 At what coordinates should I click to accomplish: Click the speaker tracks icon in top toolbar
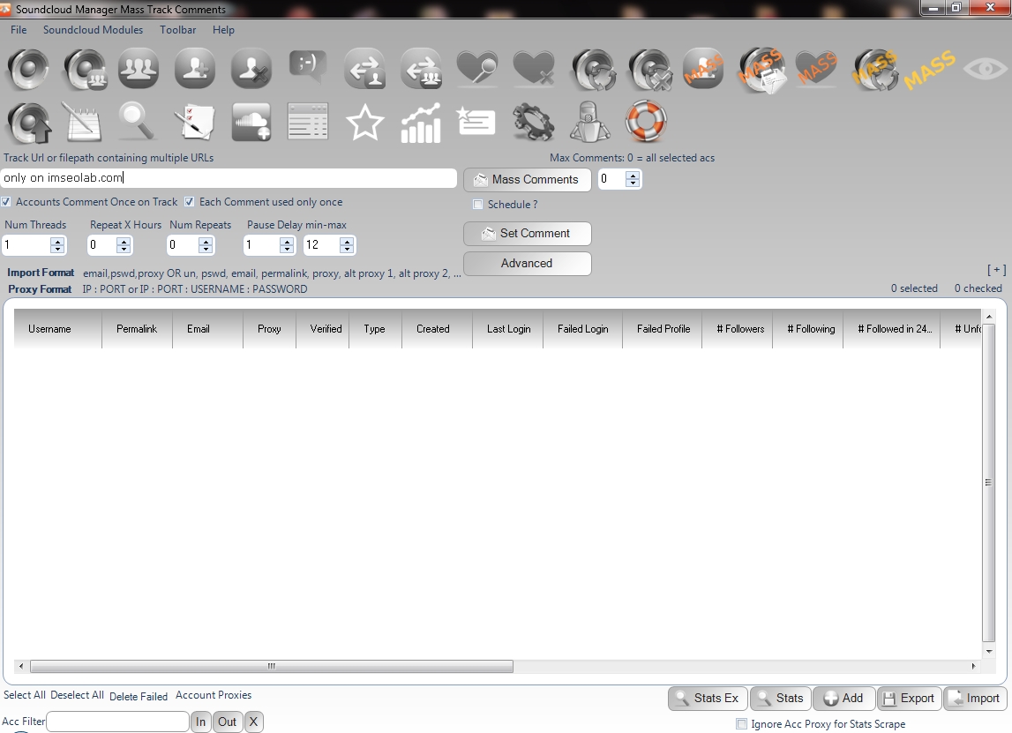pyautogui.click(x=27, y=69)
